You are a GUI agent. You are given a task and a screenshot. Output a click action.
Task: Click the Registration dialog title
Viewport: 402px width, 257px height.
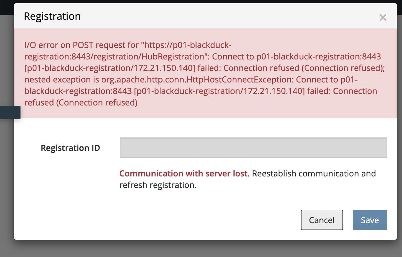pyautogui.click(x=52, y=16)
